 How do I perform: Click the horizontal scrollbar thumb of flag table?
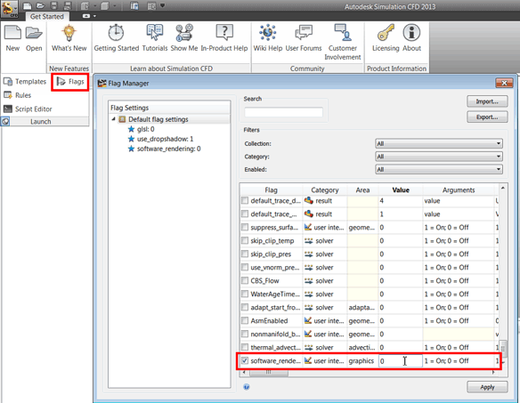point(269,373)
